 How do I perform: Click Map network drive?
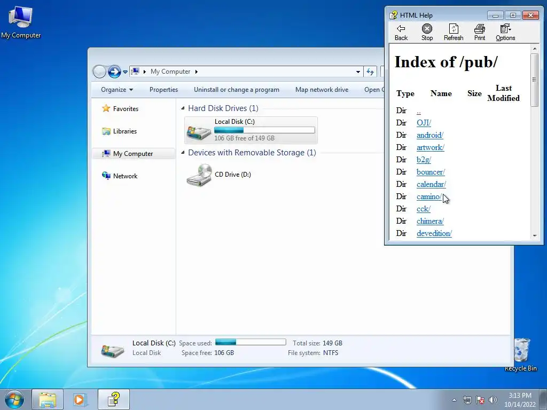click(322, 90)
